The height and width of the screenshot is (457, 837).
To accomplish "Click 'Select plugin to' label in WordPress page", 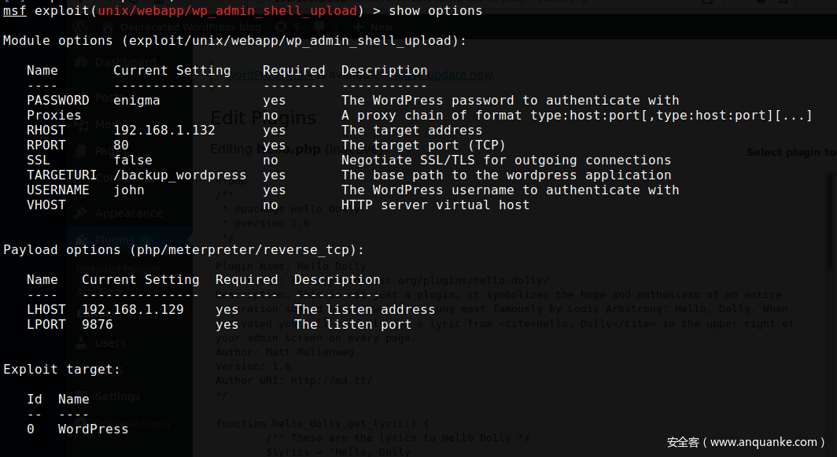I will coord(791,152).
